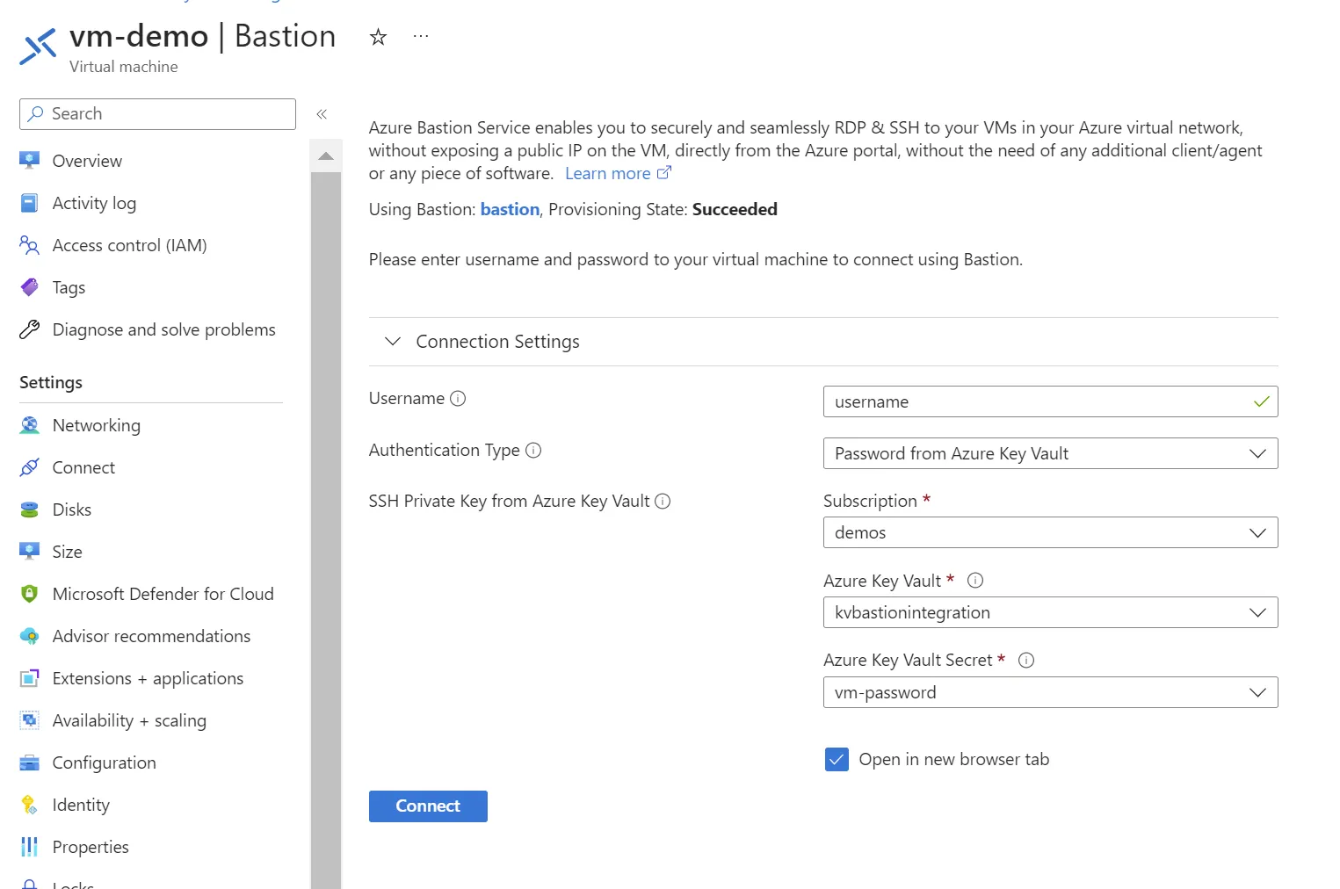Click the Properties bars icon

click(30, 847)
